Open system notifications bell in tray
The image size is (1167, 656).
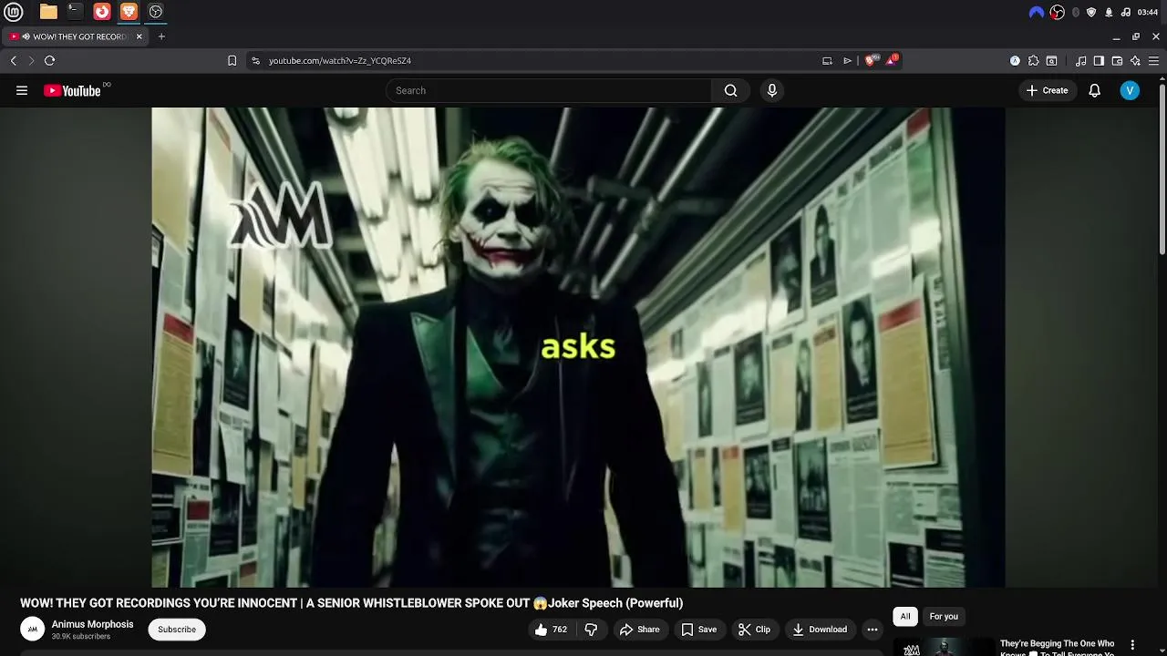pos(1109,12)
